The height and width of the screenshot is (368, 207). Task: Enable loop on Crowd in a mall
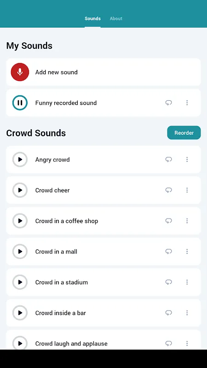168,252
